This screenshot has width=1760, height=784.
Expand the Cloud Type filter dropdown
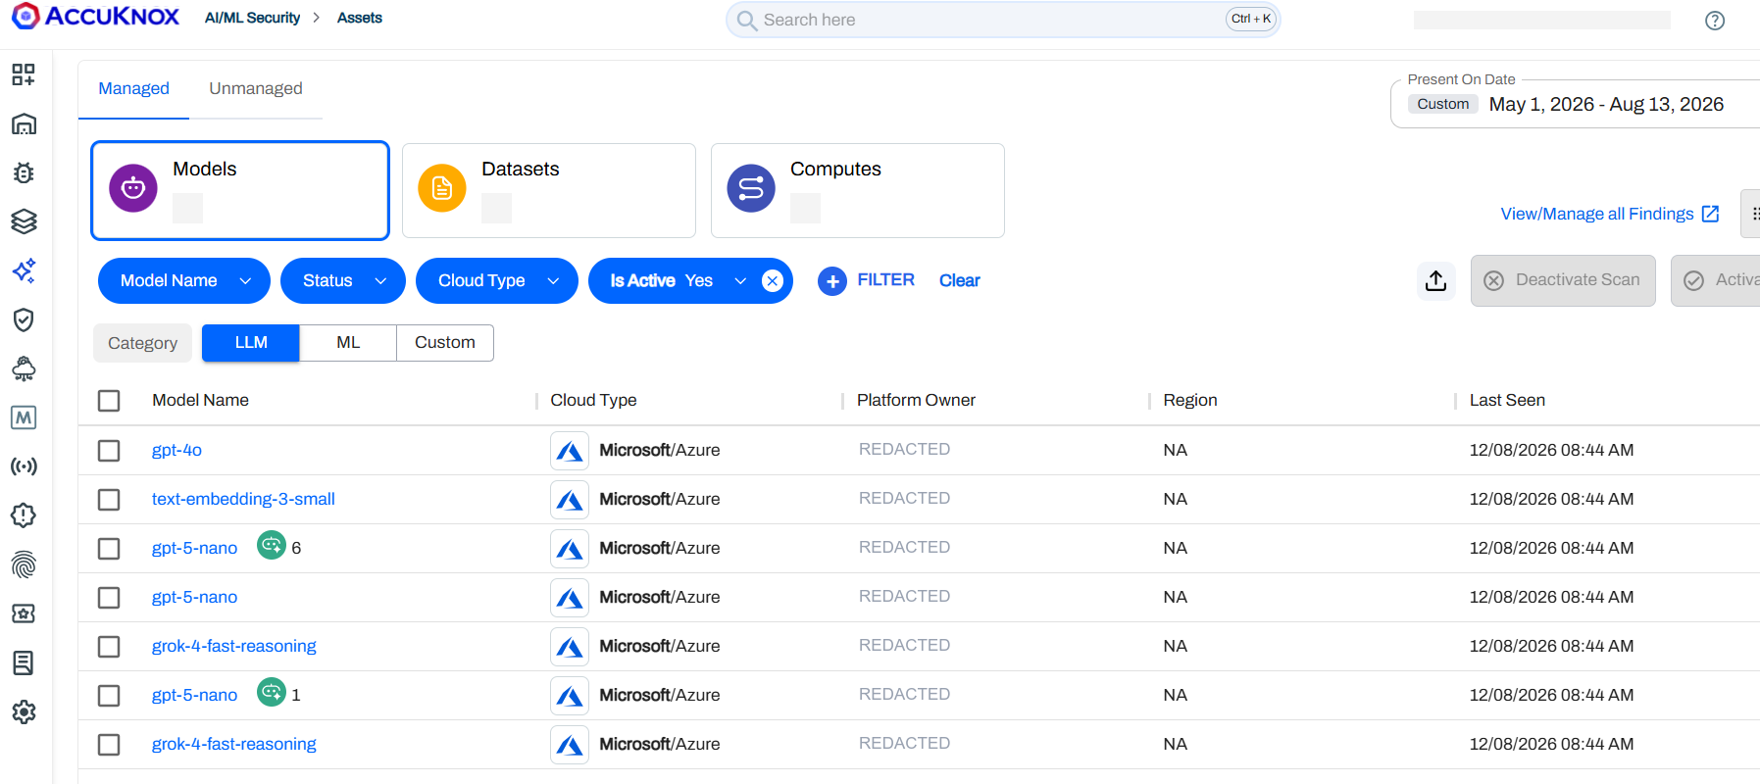point(497,281)
